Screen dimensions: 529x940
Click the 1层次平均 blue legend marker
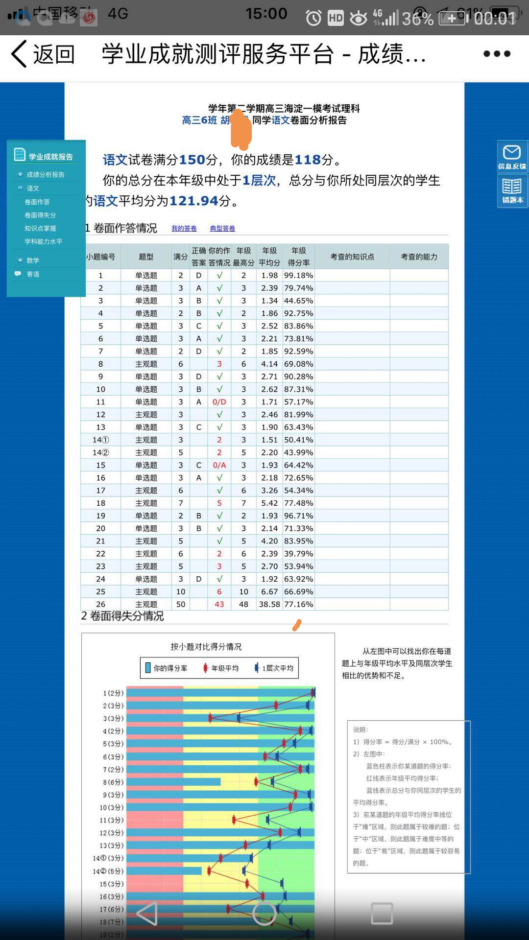tap(257, 668)
